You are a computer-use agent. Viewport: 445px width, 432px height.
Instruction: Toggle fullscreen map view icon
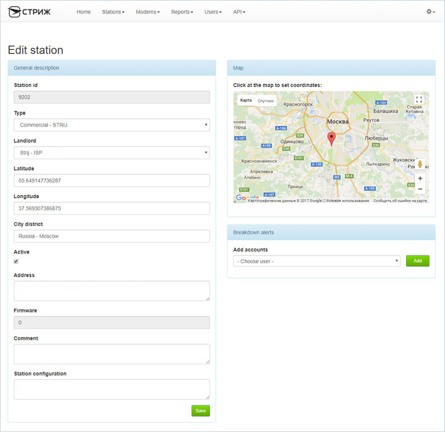tap(419, 99)
